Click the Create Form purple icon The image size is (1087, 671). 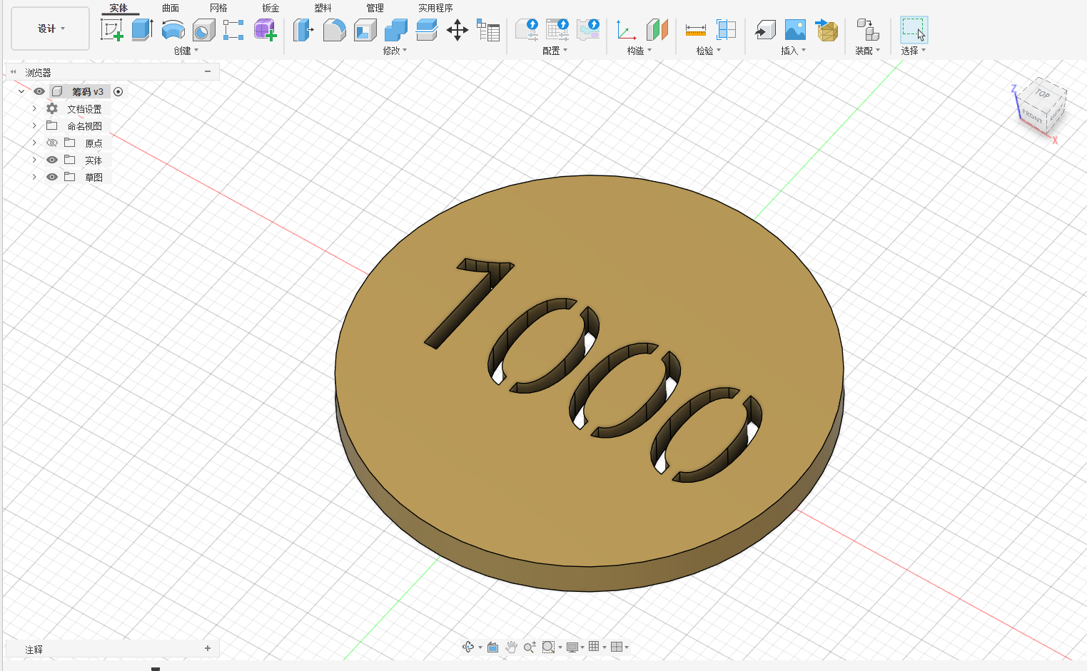265,30
